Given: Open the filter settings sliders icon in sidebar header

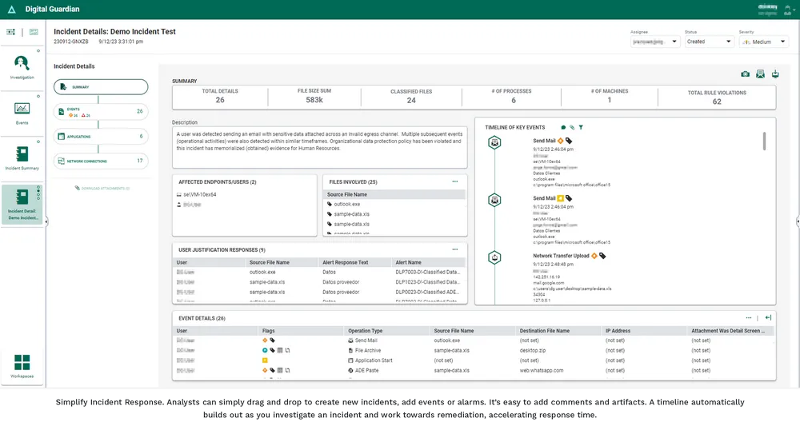Looking at the screenshot, I should (x=10, y=32).
